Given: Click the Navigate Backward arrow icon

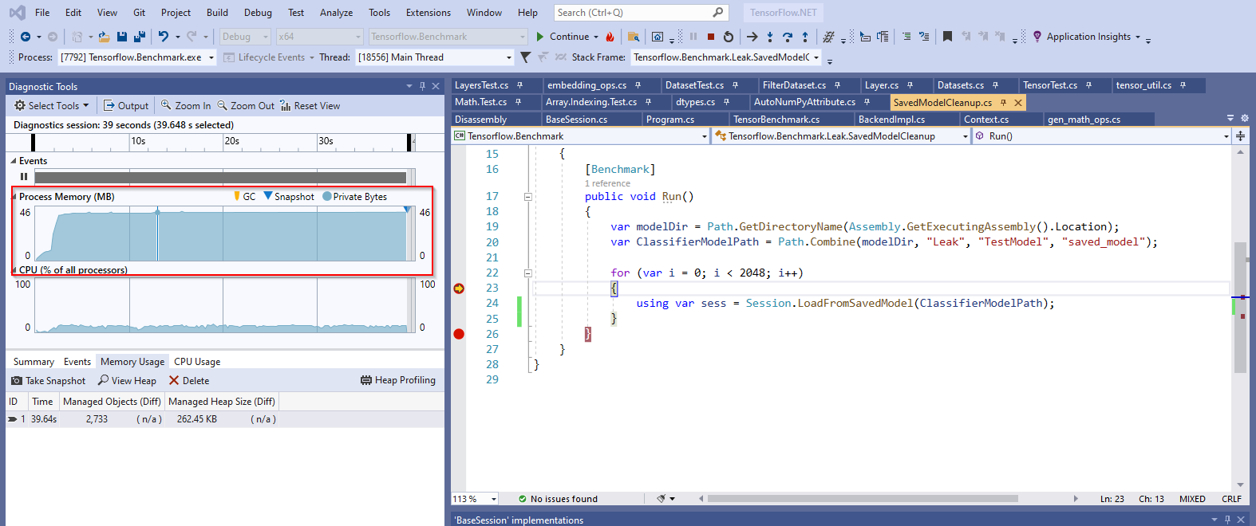Looking at the screenshot, I should point(26,37).
